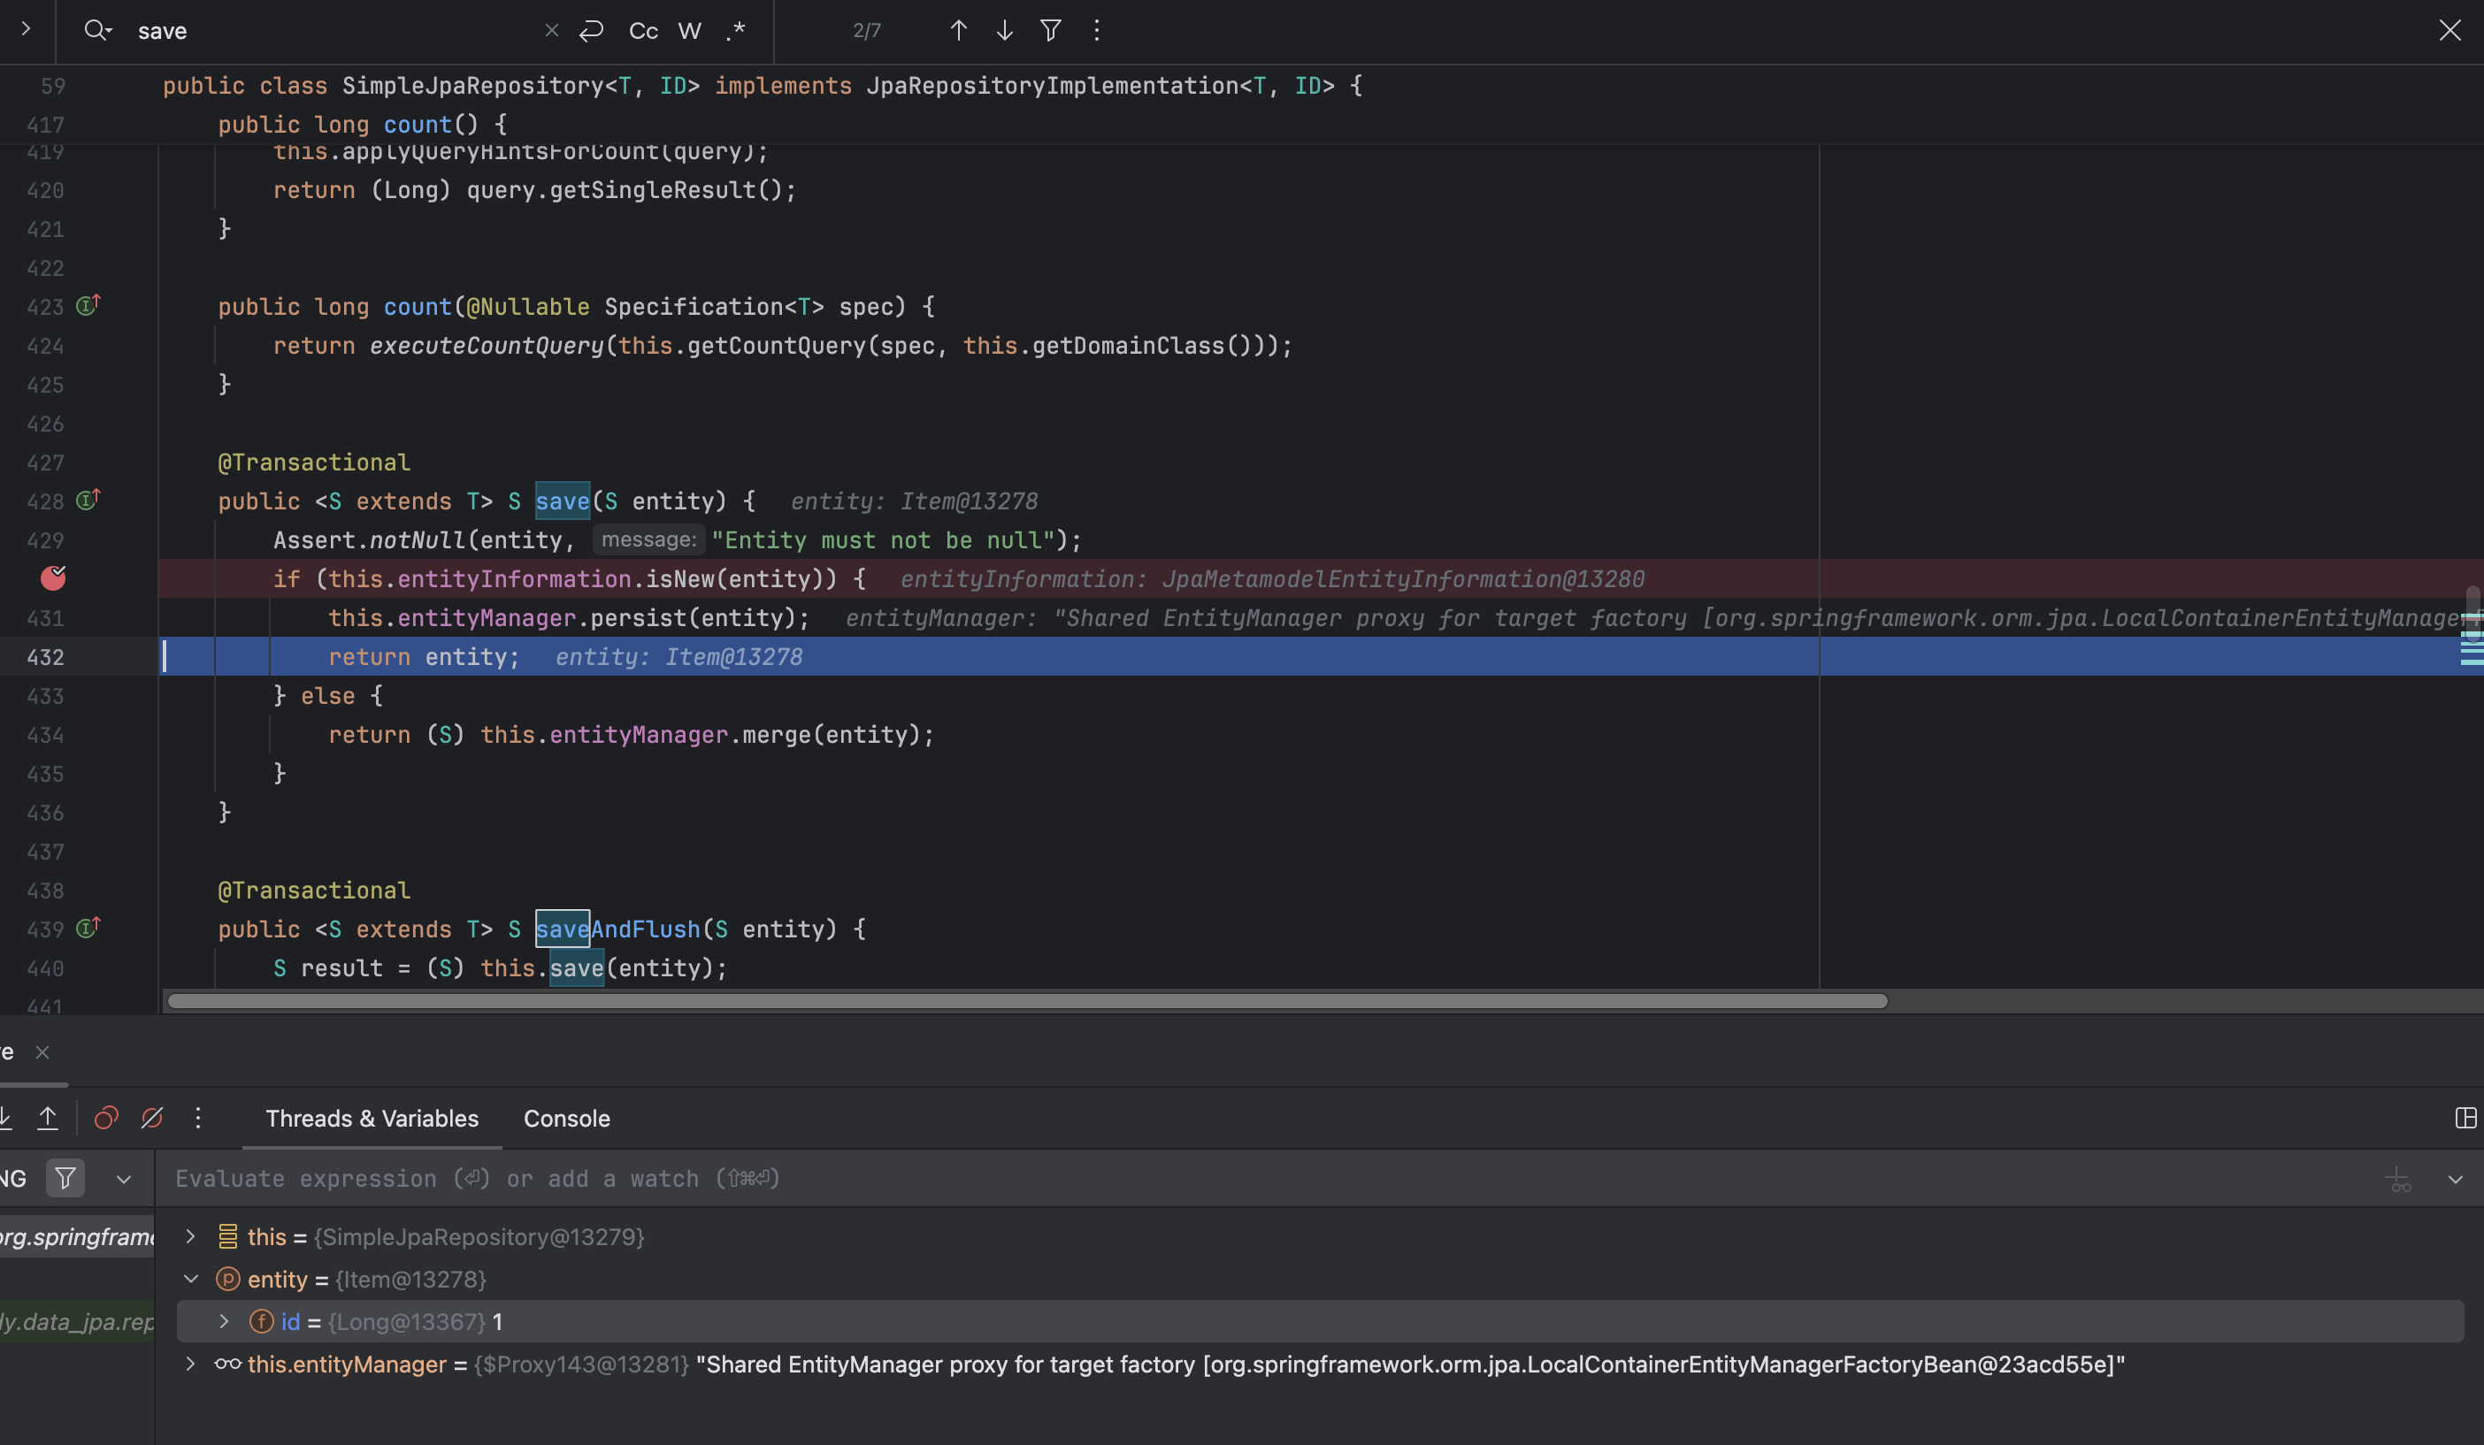The image size is (2484, 1445).
Task: Clear the 'save' search text
Action: tap(552, 31)
